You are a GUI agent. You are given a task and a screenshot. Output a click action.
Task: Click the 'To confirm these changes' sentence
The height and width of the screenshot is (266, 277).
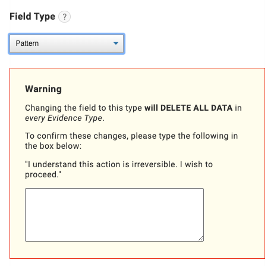[77, 136]
